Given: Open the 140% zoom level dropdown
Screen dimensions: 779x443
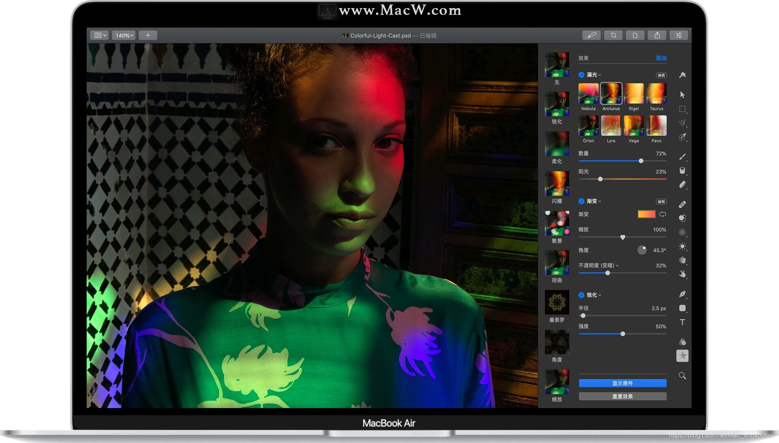Looking at the screenshot, I should pos(125,35).
